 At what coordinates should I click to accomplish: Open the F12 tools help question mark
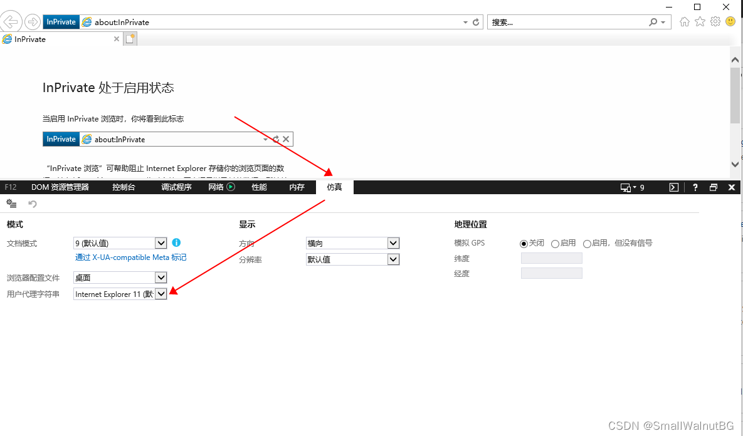point(695,187)
